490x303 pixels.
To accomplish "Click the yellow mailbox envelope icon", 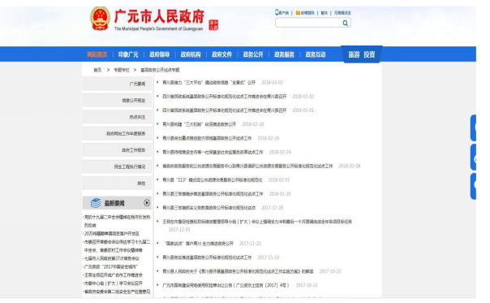I will 298,13.
